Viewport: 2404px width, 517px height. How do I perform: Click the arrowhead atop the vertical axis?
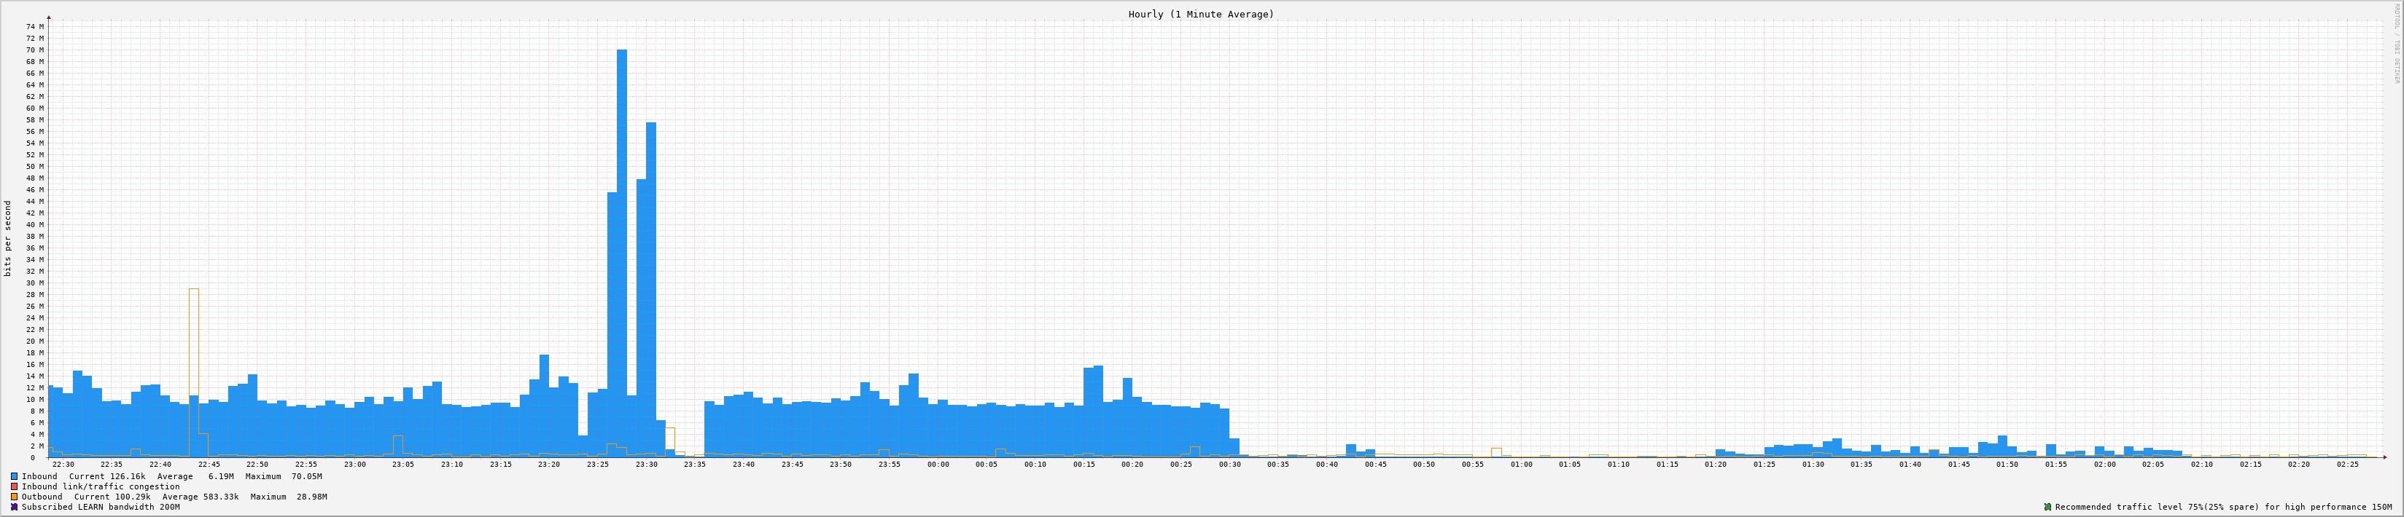coord(49,17)
